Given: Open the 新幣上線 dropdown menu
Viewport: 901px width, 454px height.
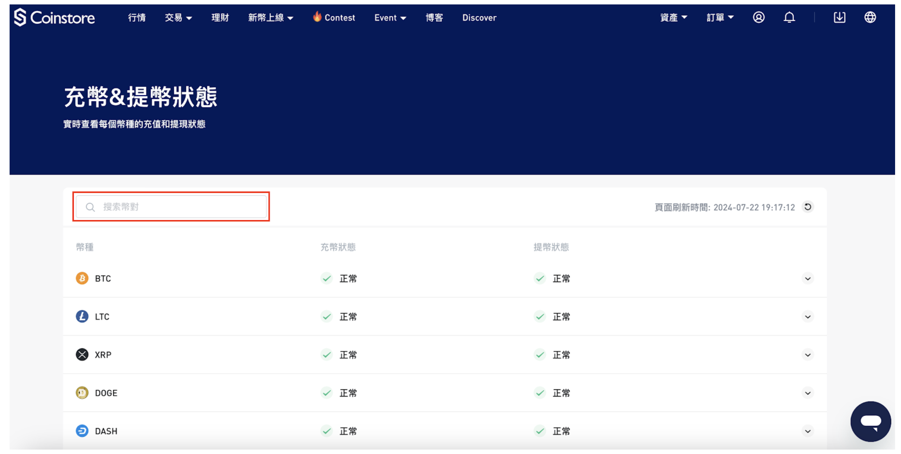Looking at the screenshot, I should coord(270,18).
